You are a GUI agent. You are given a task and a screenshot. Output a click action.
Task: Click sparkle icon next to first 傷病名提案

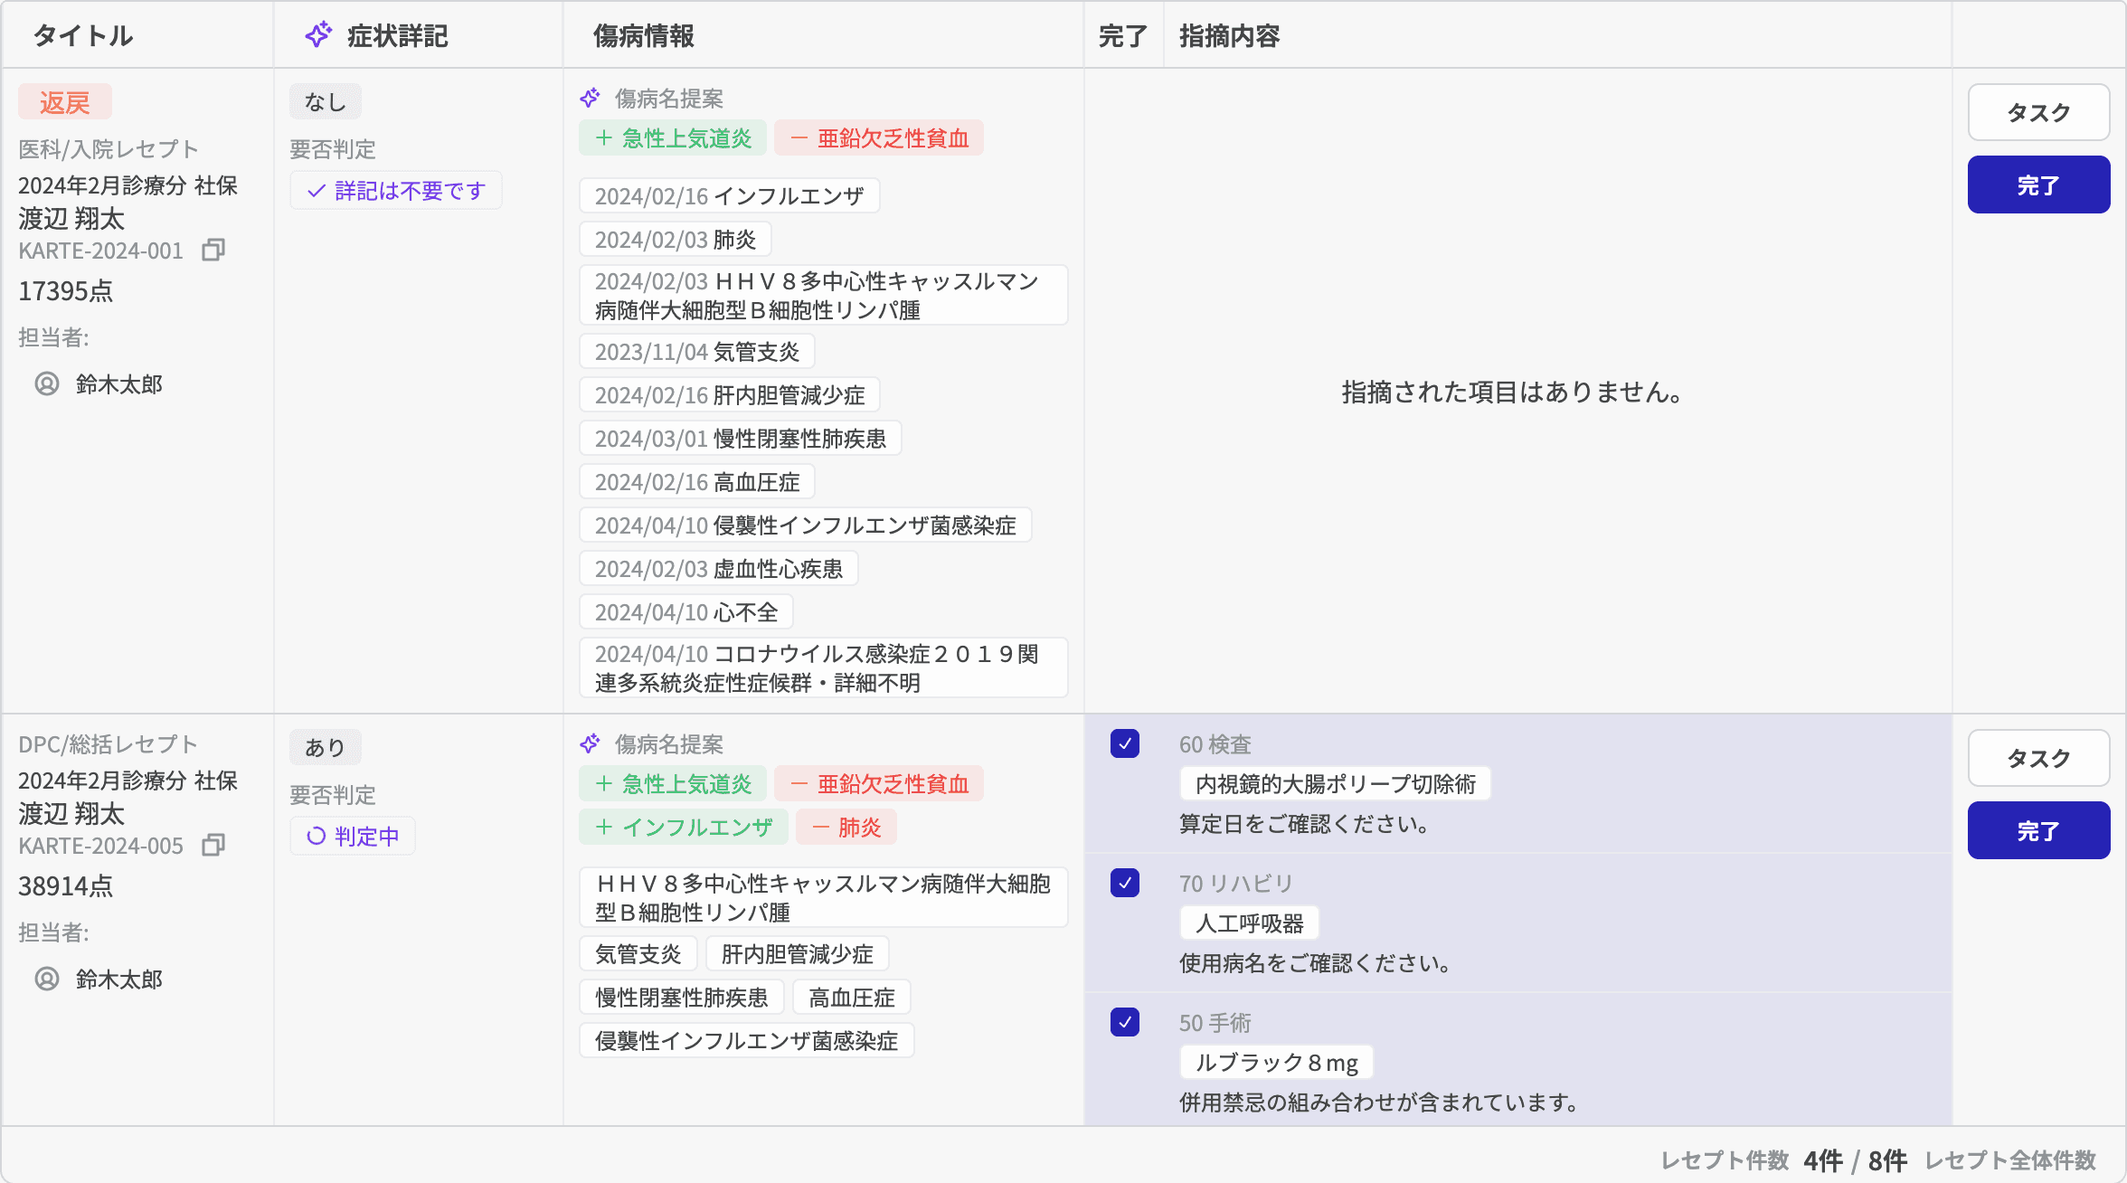(x=590, y=98)
